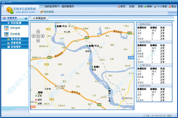Click the 石亭镇 label on map
The width and height of the screenshot is (178, 118).
tap(48, 89)
